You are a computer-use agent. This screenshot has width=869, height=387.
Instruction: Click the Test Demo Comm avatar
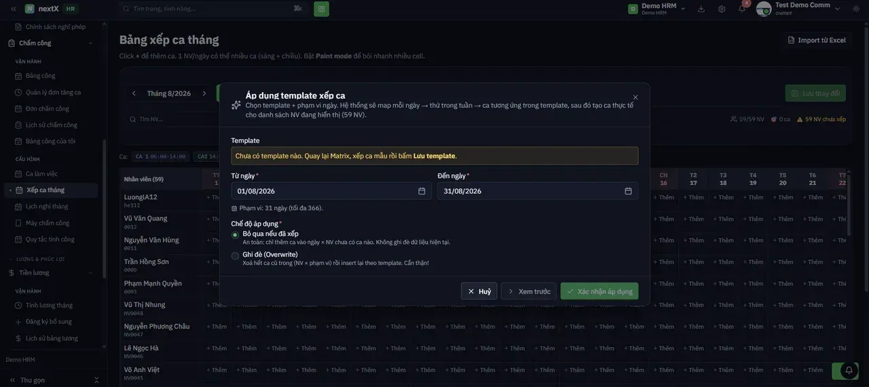click(x=764, y=9)
